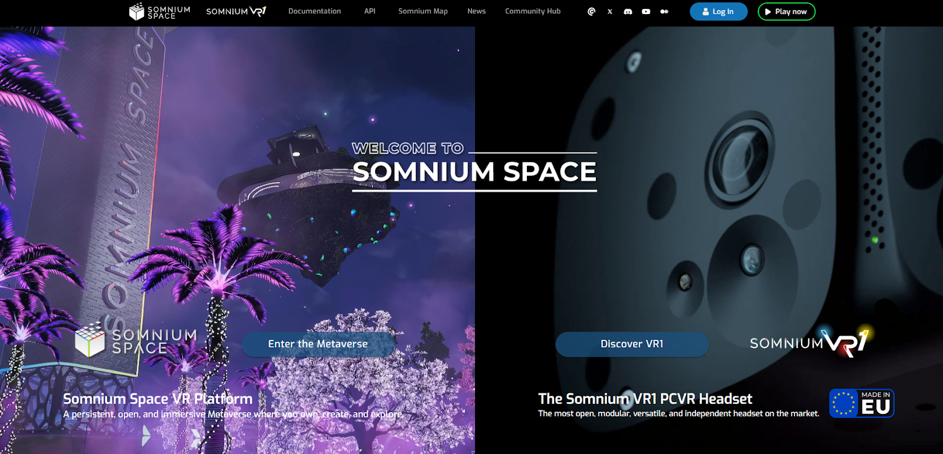Click the Somnium Space cube logo in header

point(160,12)
